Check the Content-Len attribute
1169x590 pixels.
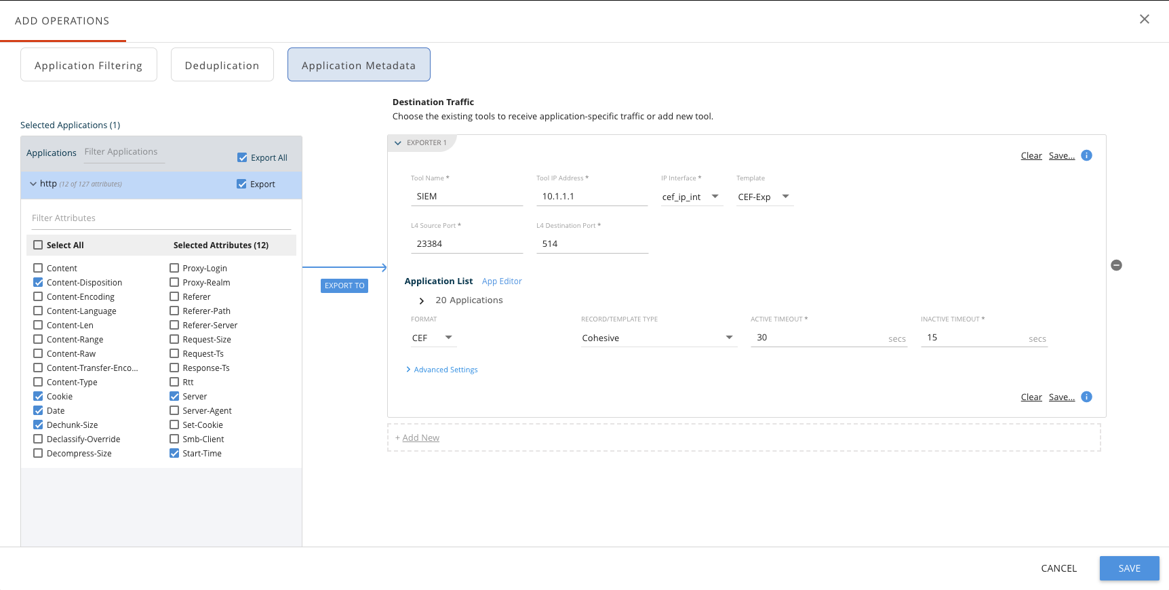(38, 325)
